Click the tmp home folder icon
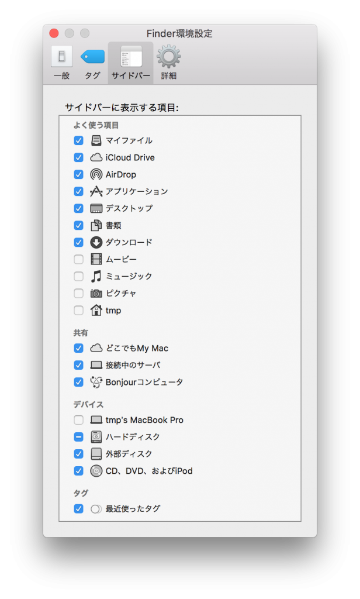Viewport: 360px width, 599px height. point(96,310)
